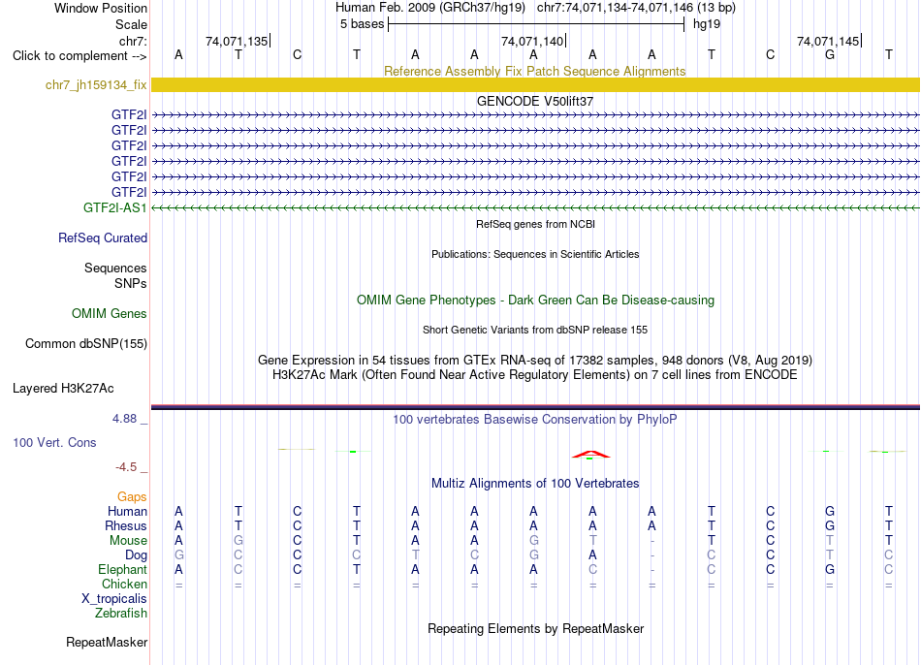Select the Mouse alignment row label
The height and width of the screenshot is (665, 921).
tap(128, 541)
